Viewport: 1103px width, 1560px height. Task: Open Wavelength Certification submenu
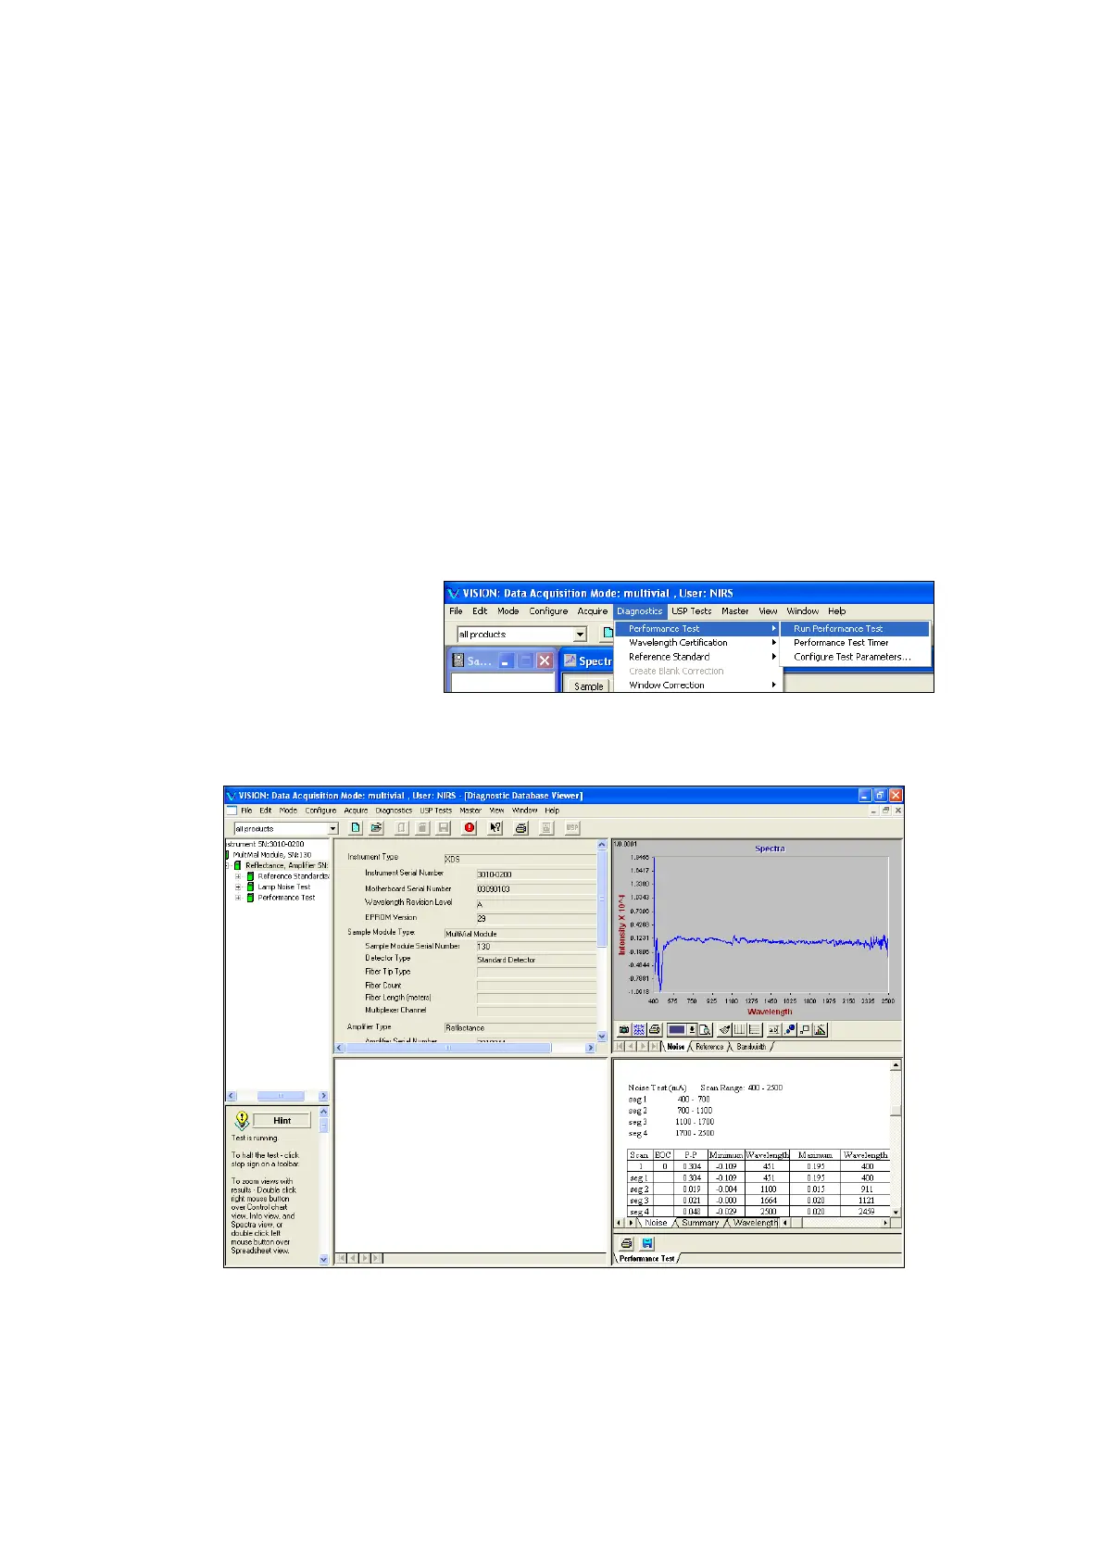point(699,642)
